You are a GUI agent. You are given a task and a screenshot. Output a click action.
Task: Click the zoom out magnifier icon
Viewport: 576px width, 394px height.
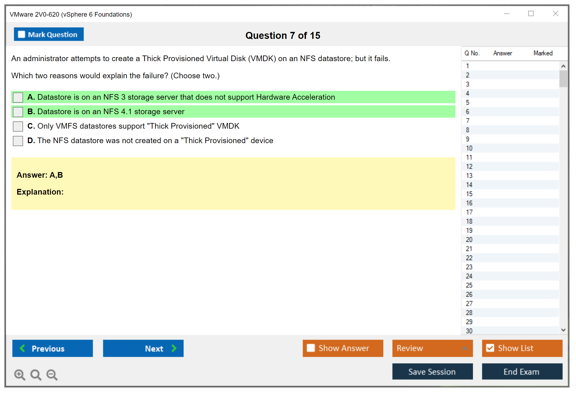[52, 374]
